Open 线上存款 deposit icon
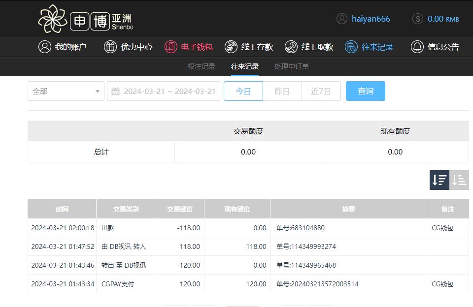Viewport: 473px width, 307px height. point(231,47)
